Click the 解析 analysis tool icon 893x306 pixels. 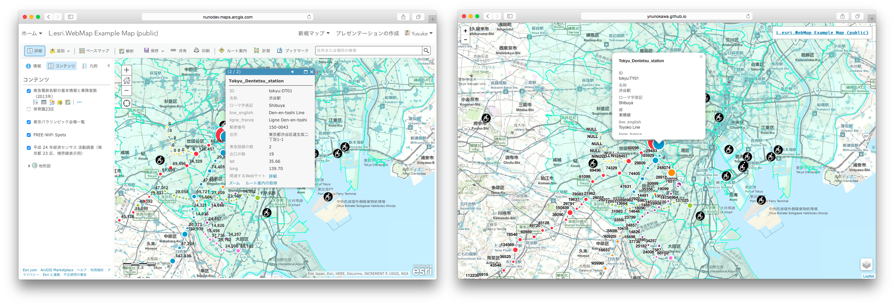[x=127, y=51]
